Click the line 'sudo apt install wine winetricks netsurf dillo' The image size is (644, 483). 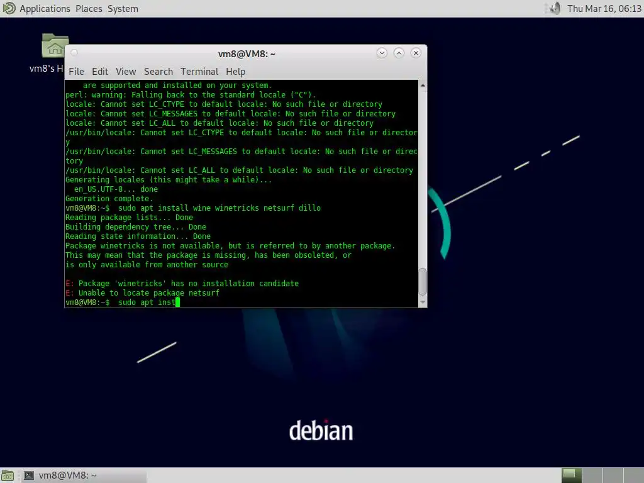[x=219, y=208]
